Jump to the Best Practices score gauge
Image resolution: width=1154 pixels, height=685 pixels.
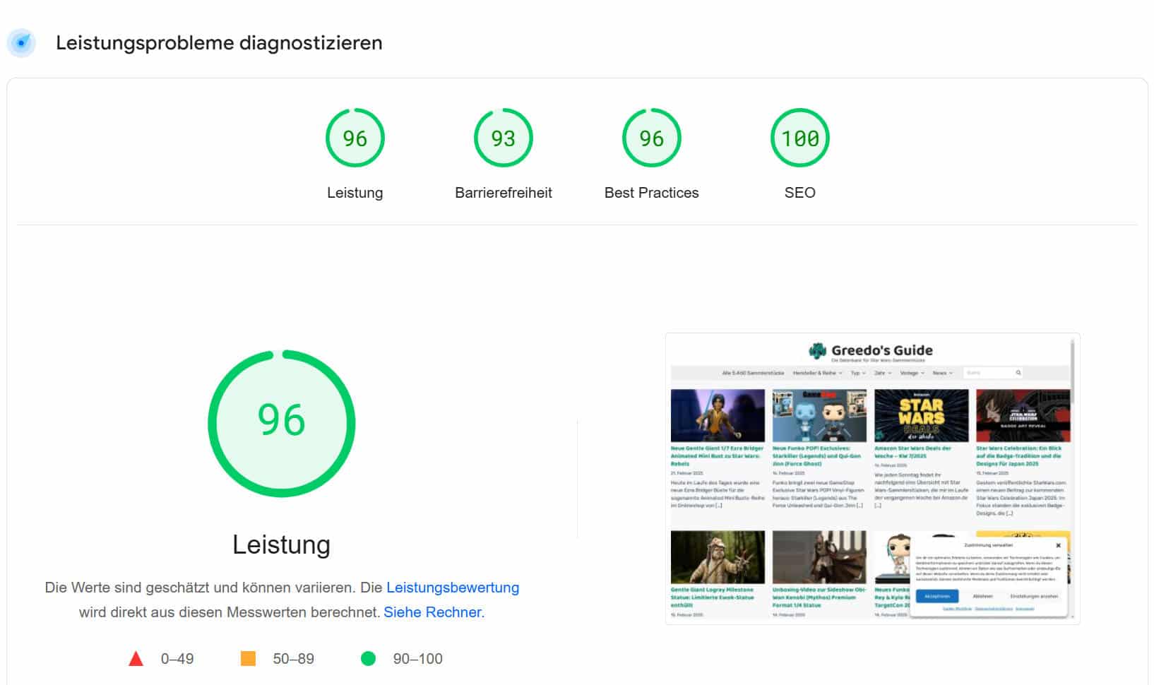[651, 138]
